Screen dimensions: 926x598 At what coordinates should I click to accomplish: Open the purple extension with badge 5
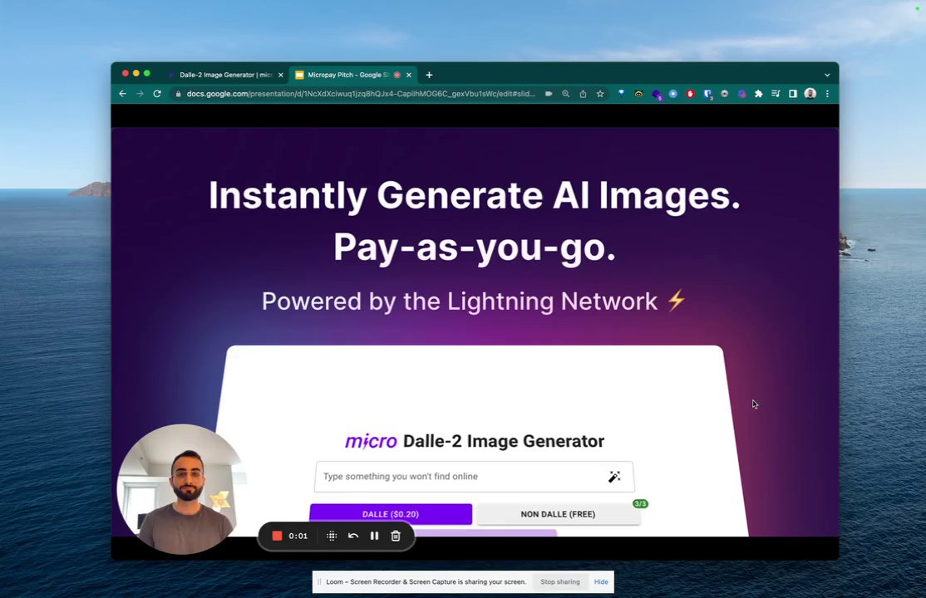tap(656, 95)
